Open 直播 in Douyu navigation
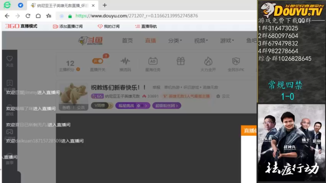Screen dimensions: 326x183 point(150,41)
